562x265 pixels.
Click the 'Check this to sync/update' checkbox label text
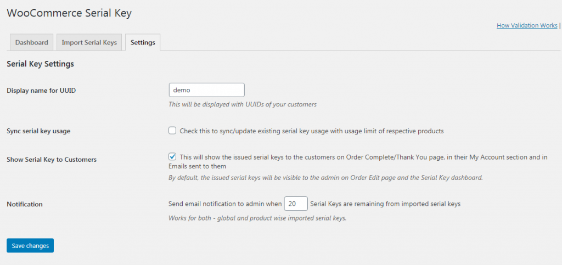point(311,131)
